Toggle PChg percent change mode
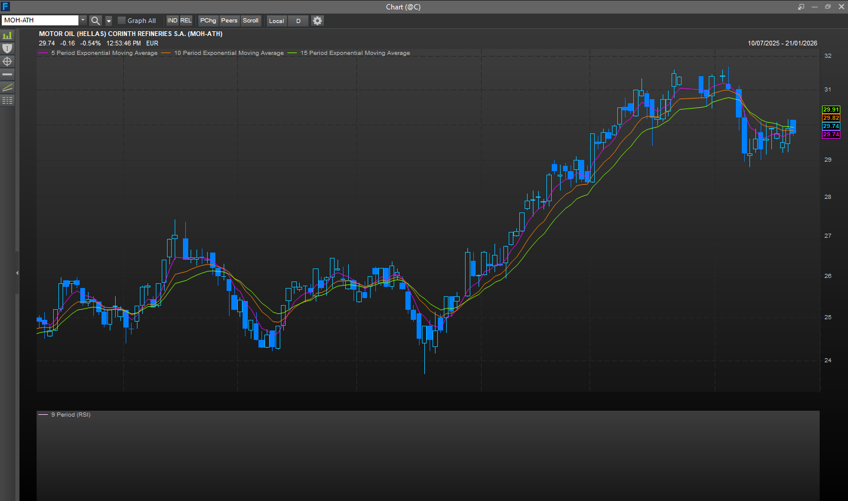848x501 pixels. click(208, 21)
